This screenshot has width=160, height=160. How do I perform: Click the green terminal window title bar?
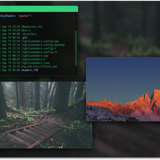click(x=39, y=9)
